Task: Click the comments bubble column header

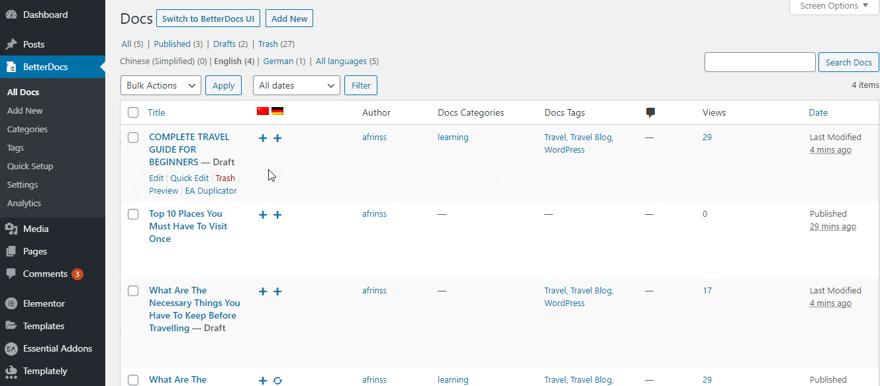Action: click(650, 112)
